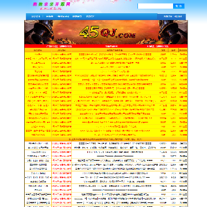Open the first item in the blue navigation bar

click(36, 17)
